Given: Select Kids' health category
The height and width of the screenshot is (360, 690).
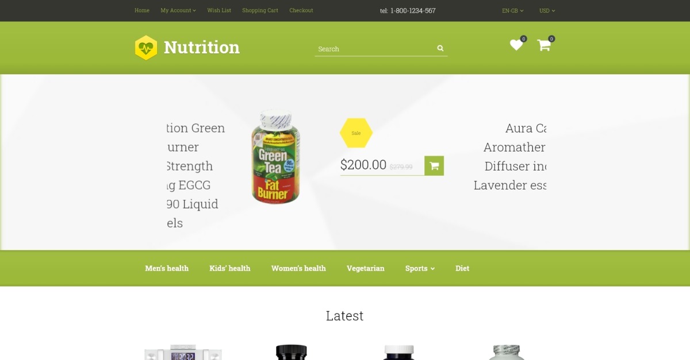Looking at the screenshot, I should (x=230, y=268).
